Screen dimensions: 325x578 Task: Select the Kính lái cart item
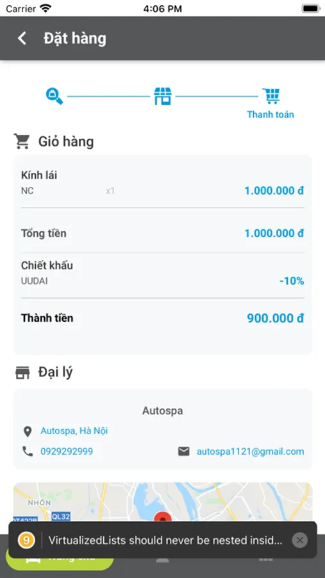pos(163,183)
